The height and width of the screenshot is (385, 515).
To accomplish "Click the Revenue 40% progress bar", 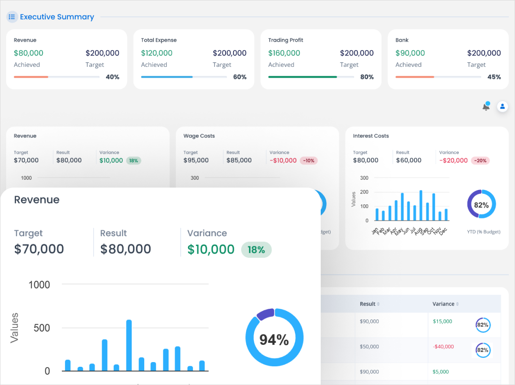I will (57, 77).
